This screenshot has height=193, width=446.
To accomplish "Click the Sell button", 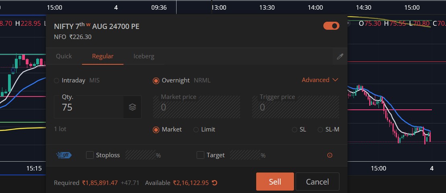I will coord(275,182).
